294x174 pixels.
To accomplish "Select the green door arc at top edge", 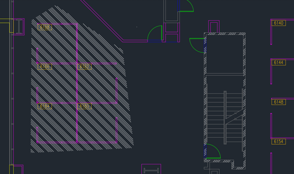I will coord(186,6).
